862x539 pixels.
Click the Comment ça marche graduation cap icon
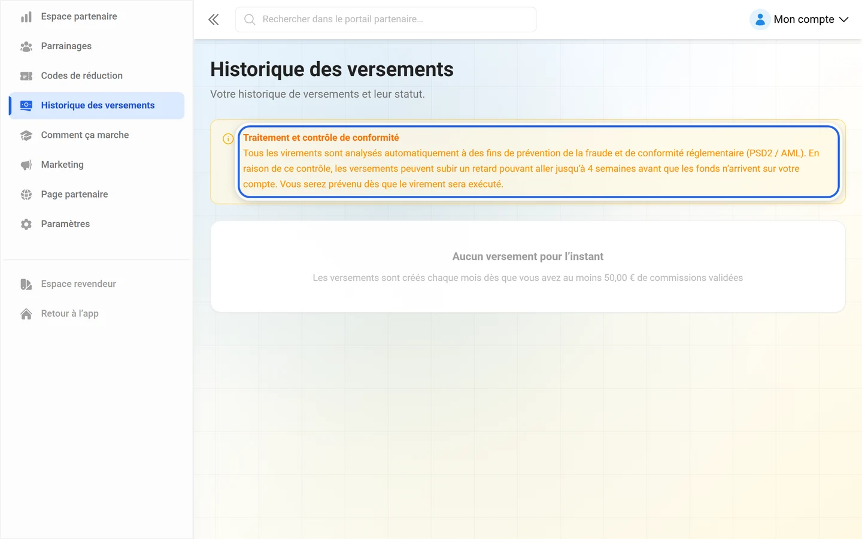tap(26, 135)
